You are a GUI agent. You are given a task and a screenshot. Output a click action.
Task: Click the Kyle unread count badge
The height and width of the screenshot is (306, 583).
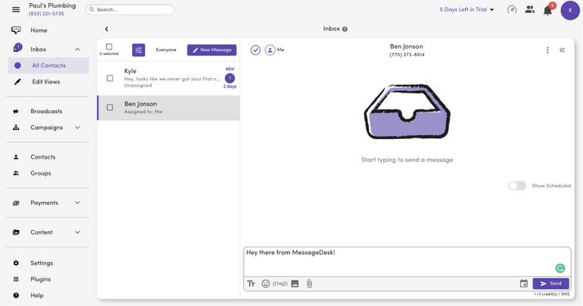[230, 78]
